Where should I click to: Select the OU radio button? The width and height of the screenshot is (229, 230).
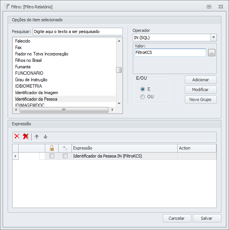142,97
